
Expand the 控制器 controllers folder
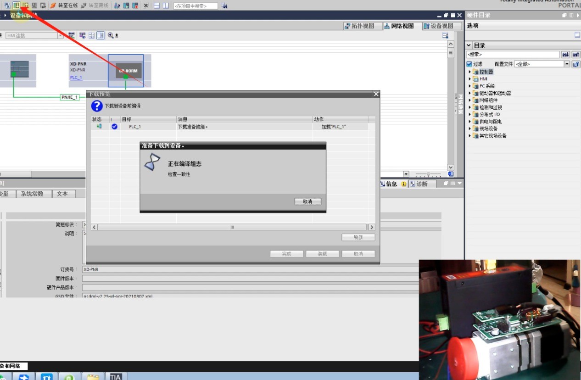(x=470, y=72)
